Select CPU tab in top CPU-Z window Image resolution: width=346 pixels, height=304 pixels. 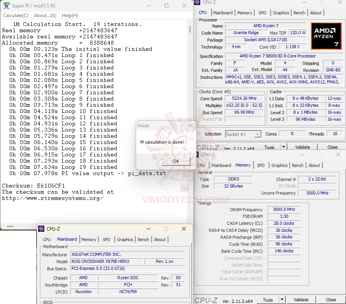[x=203, y=12]
